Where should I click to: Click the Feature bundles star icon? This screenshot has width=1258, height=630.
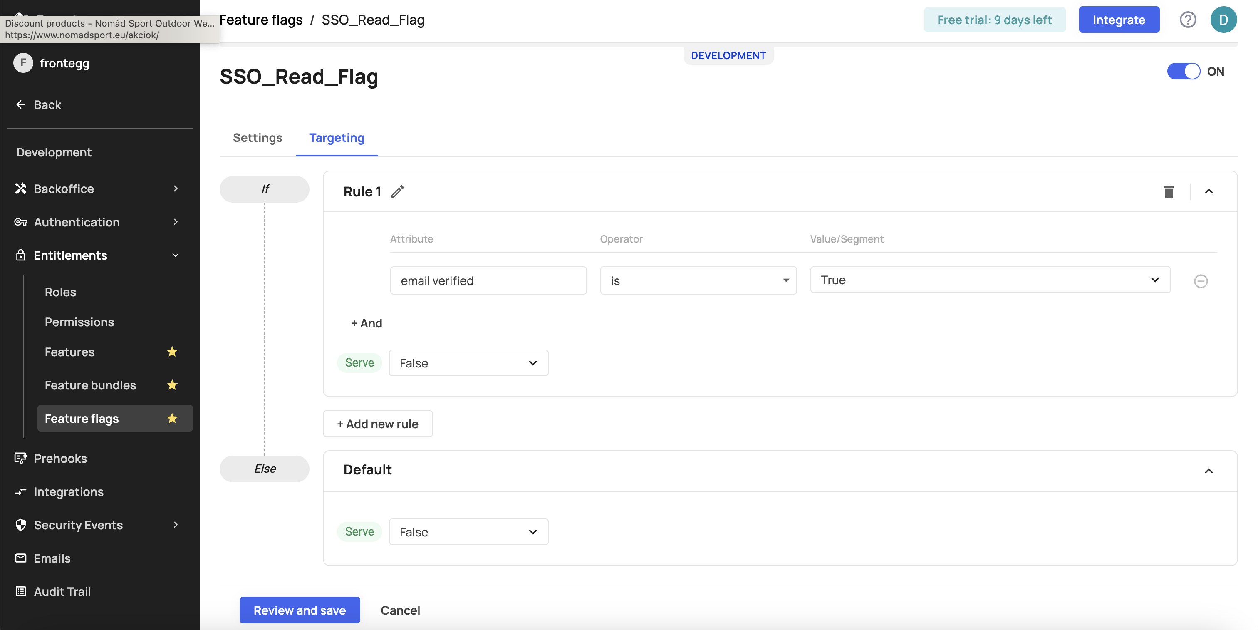(172, 385)
